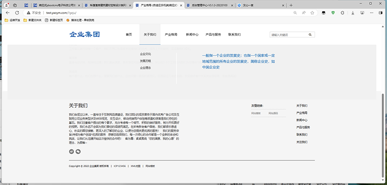Open the 新建标签页 bookmark
387x185 pixels.
(x=54, y=20)
